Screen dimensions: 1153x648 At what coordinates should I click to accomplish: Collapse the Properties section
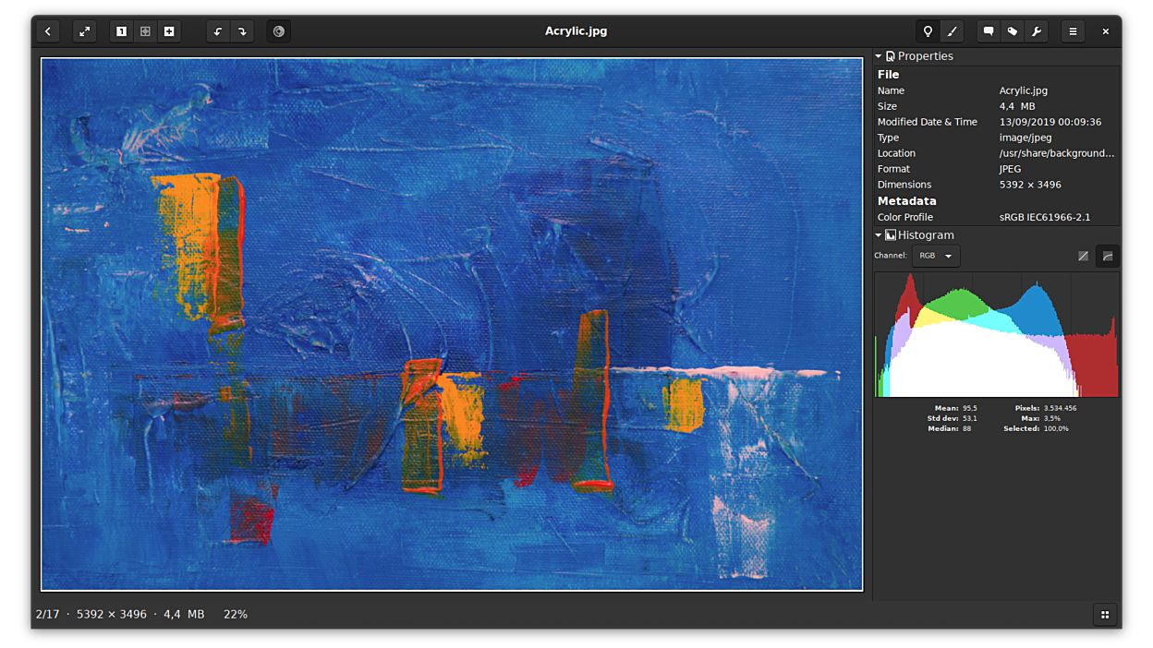tap(879, 56)
